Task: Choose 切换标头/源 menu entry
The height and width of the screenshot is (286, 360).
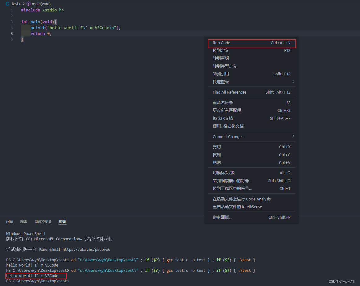Action: tap(252, 173)
